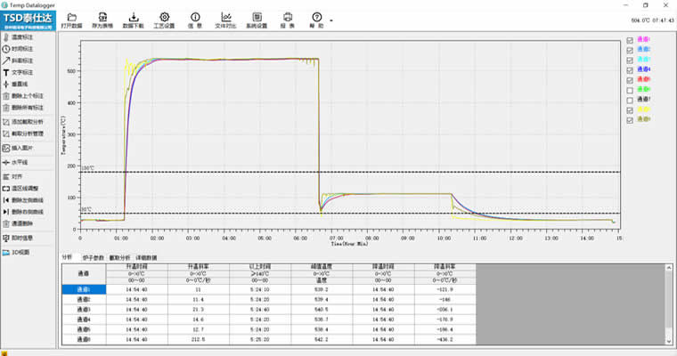Uncheck the 通道1 channel checkbox

point(631,40)
